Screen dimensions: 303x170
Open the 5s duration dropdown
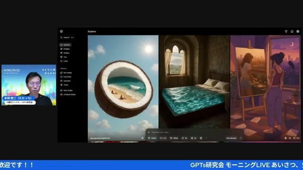pos(185,138)
